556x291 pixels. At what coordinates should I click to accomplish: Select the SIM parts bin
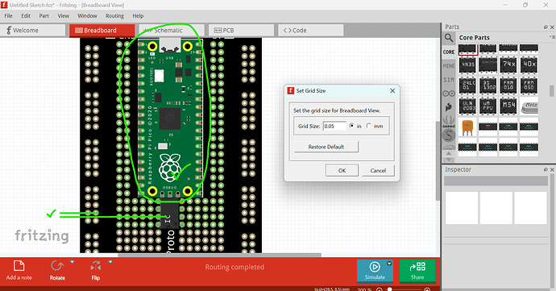click(449, 80)
